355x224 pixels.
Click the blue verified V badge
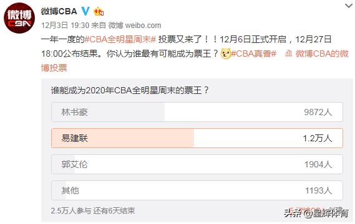85,11
